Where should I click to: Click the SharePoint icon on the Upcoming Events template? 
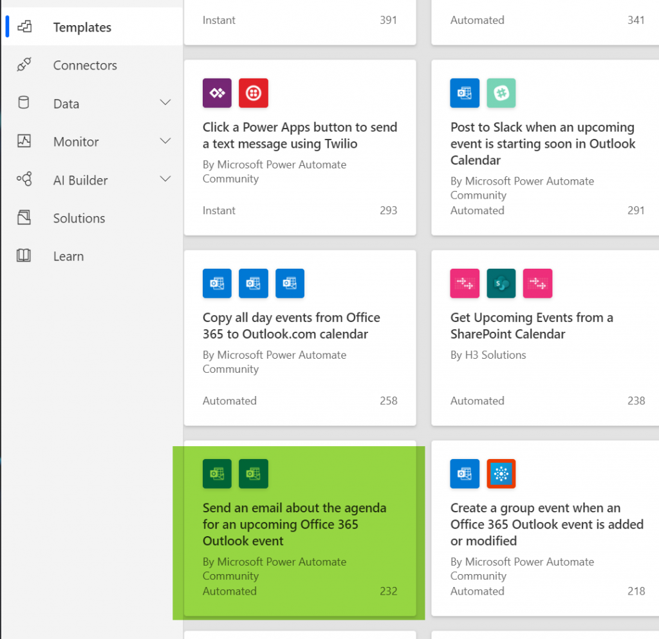[x=501, y=283]
